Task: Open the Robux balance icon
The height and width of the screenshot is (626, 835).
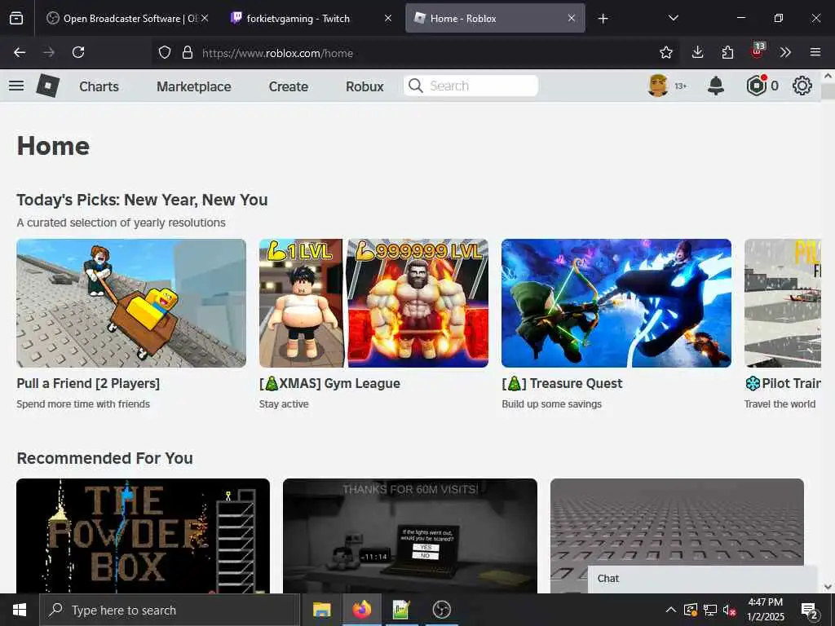Action: point(756,86)
